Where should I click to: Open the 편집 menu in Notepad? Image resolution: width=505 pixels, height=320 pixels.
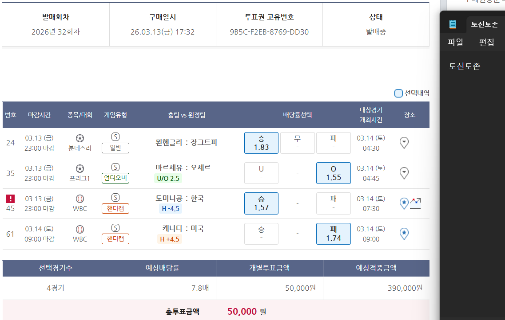(486, 43)
